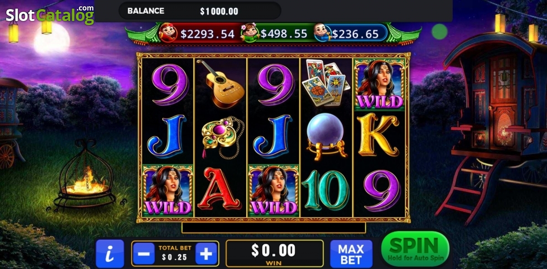Click the $0.00 WIN display

(274, 253)
